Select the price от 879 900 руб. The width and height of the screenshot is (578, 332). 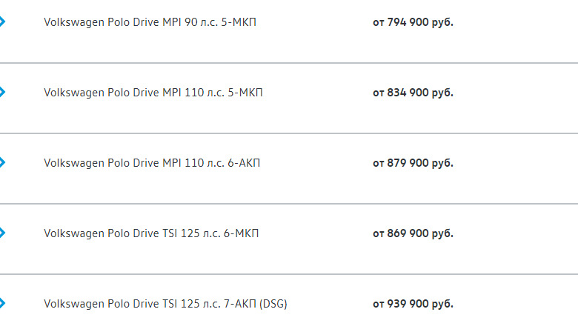pyautogui.click(x=413, y=163)
